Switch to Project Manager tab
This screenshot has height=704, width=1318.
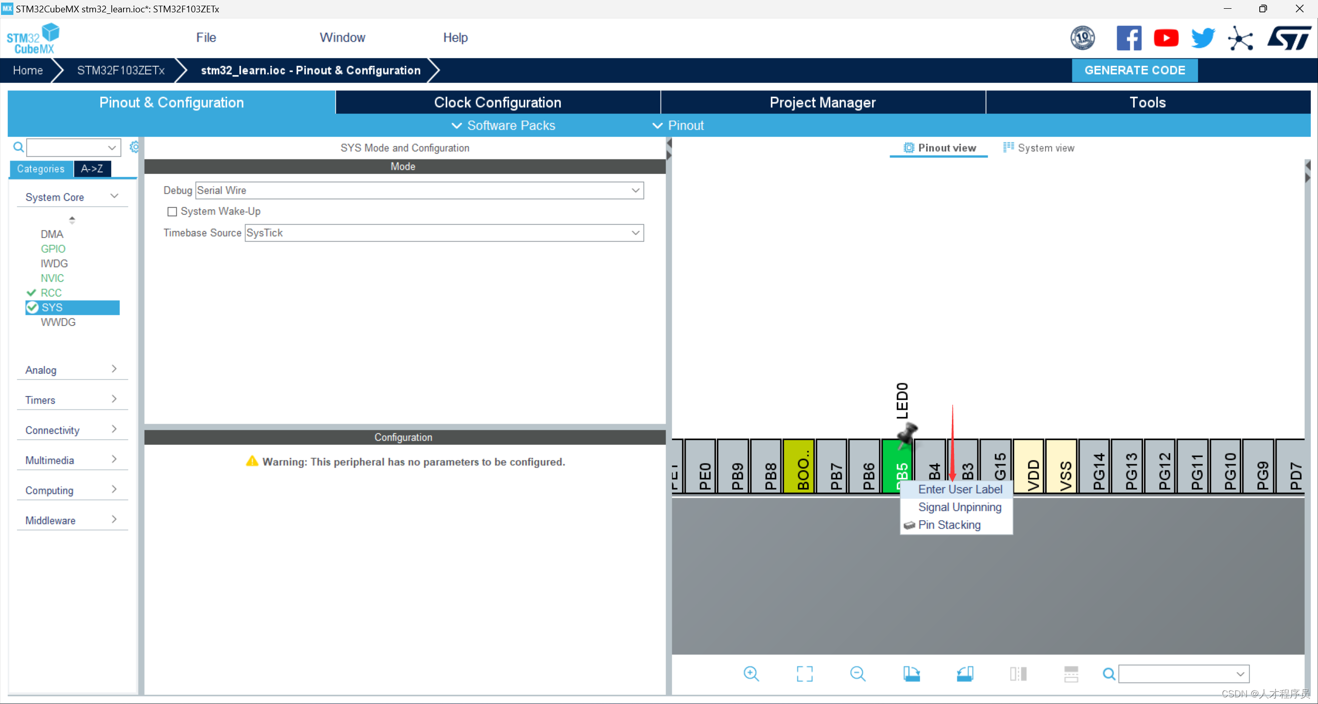tap(823, 102)
